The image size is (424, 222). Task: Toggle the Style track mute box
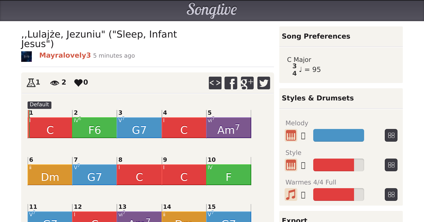pos(303,165)
